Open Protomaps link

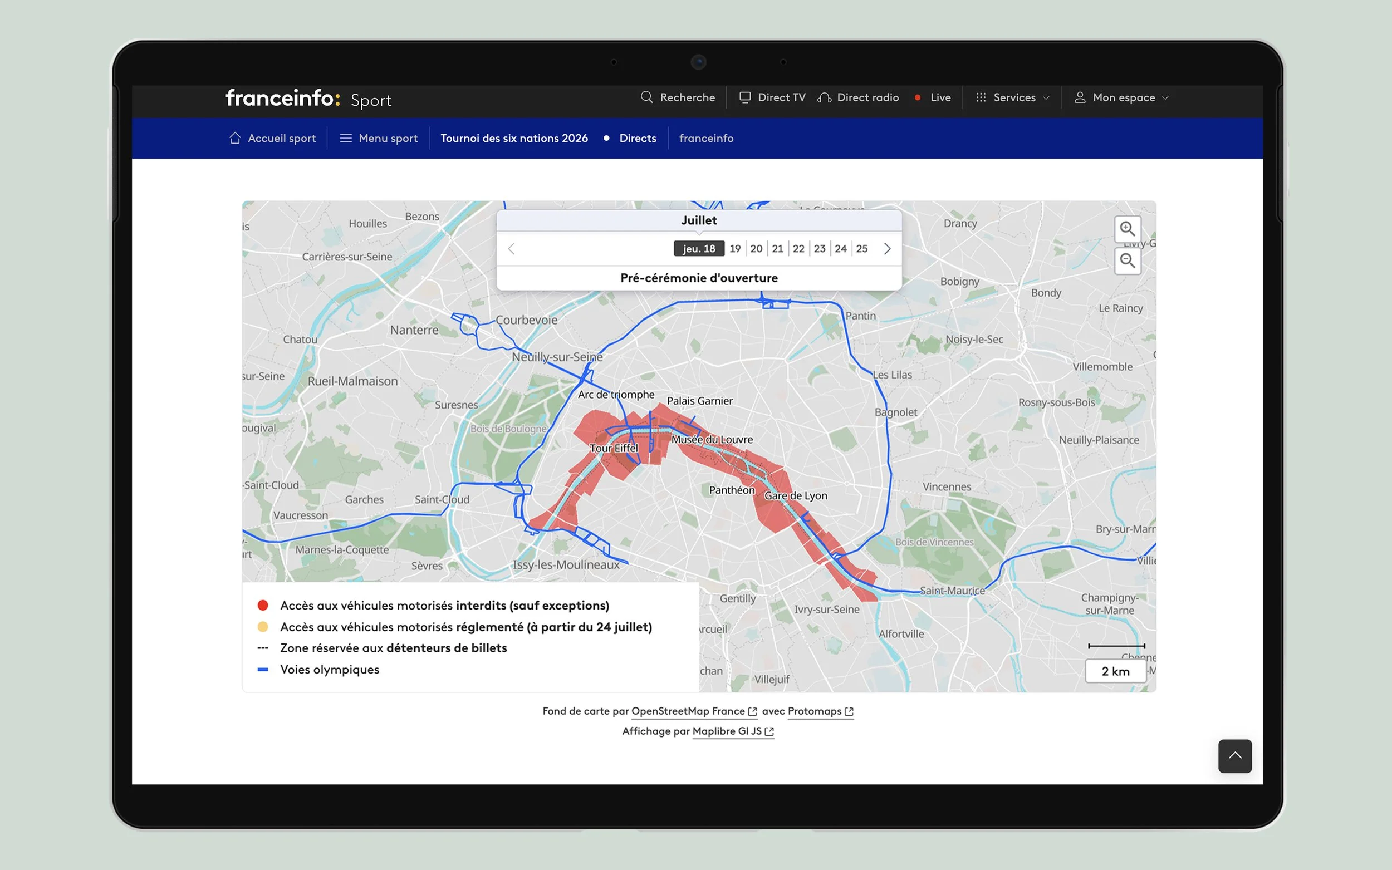[820, 711]
